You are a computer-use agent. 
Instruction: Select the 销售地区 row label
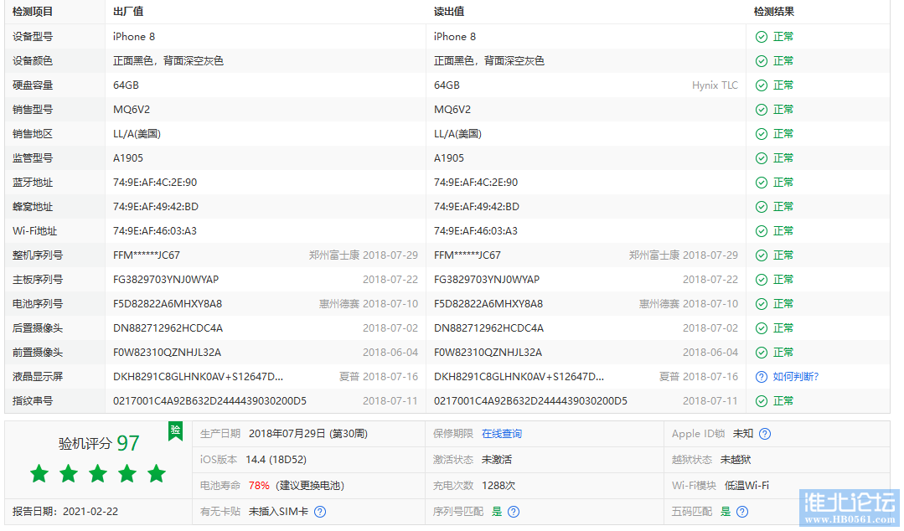click(33, 134)
